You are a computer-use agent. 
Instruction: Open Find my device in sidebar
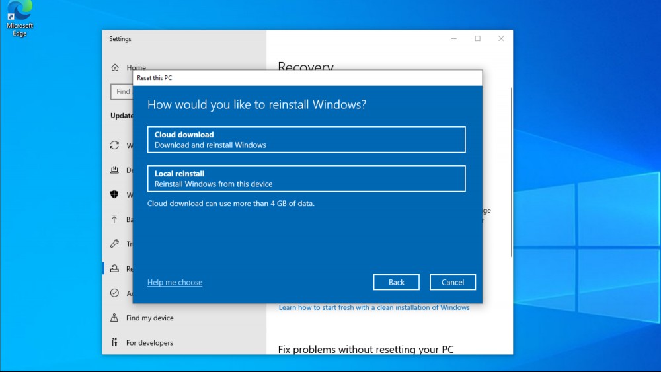tap(149, 318)
